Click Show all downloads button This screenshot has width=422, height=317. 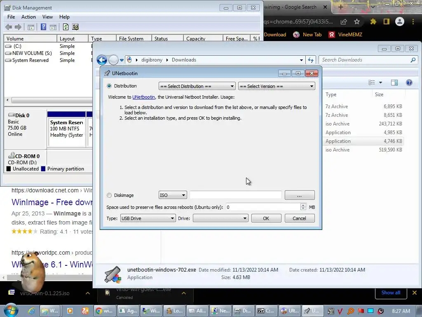391,293
